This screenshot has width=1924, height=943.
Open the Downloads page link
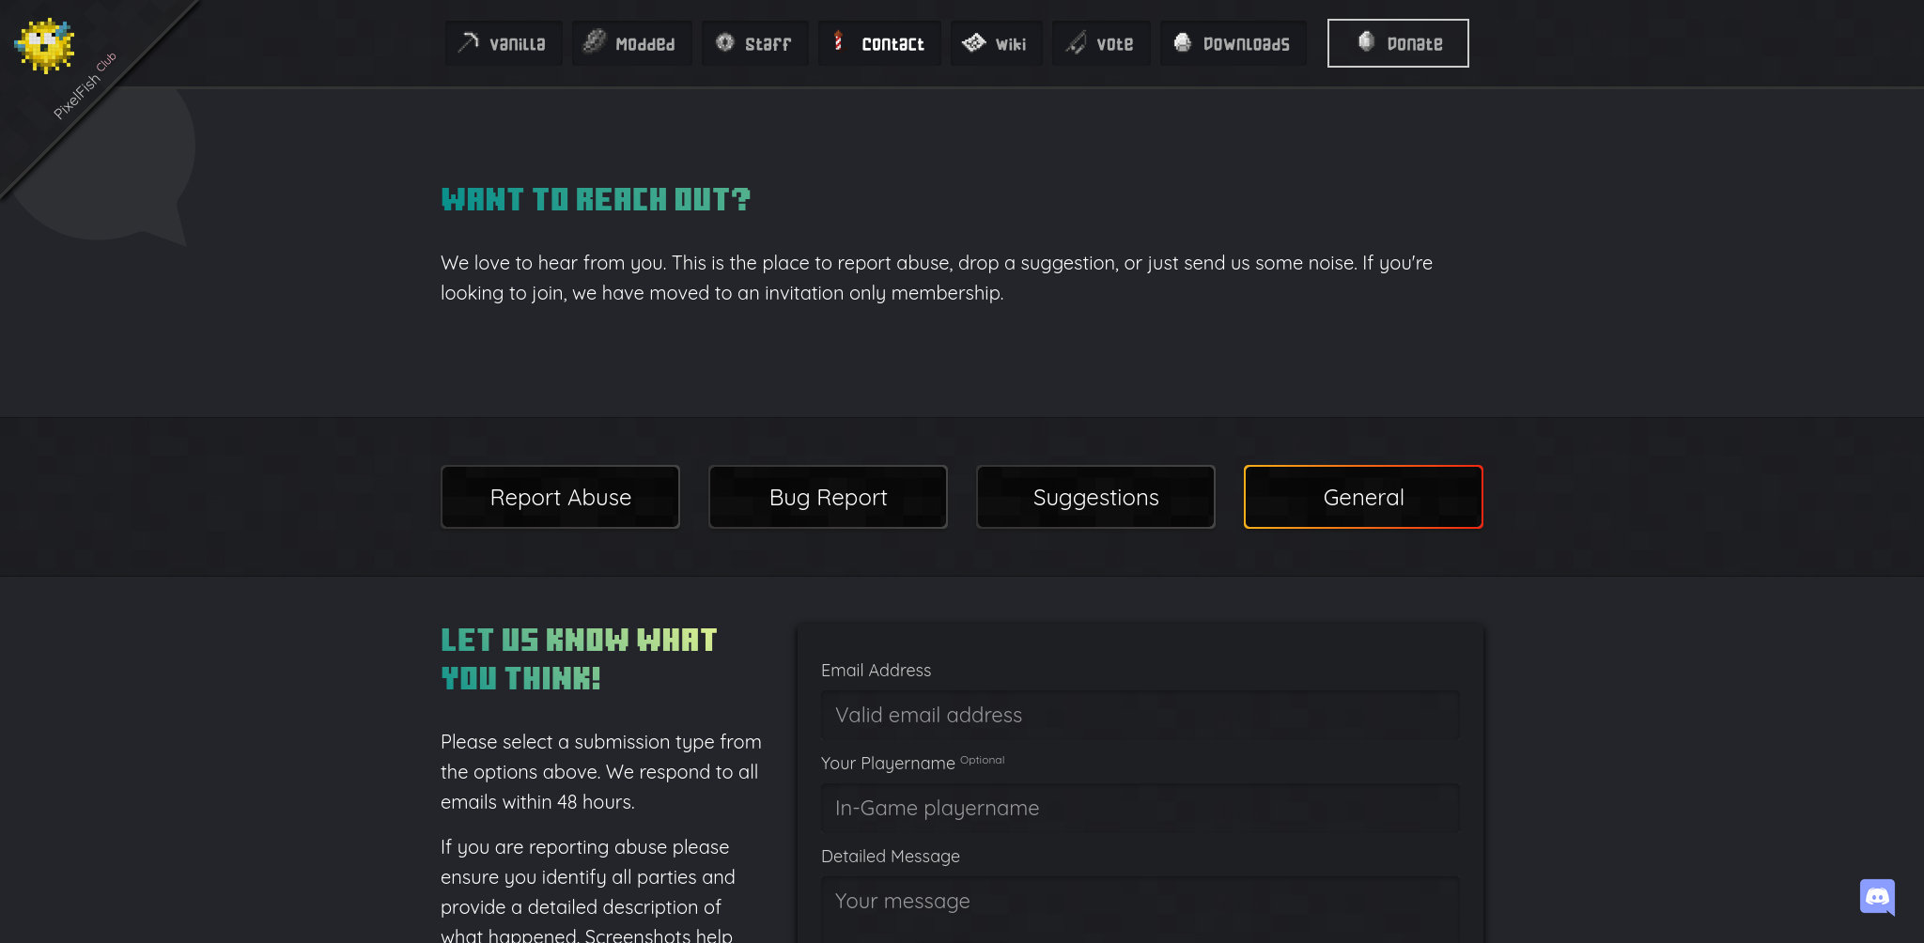[x=1246, y=44]
